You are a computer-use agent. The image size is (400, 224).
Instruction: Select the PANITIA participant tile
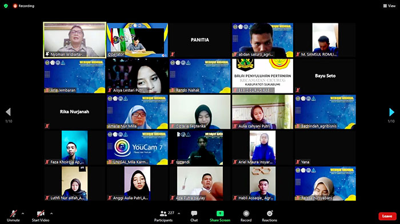pos(200,40)
